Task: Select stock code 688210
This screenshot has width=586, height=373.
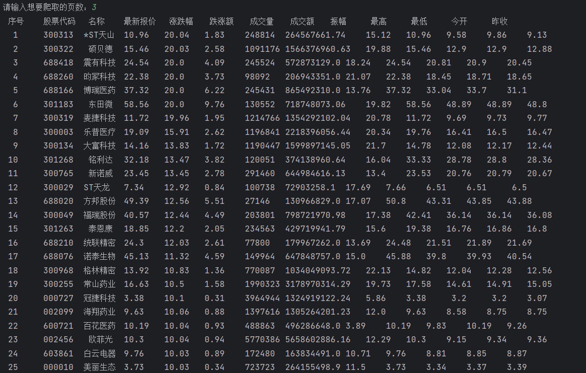Action: pyautogui.click(x=58, y=243)
